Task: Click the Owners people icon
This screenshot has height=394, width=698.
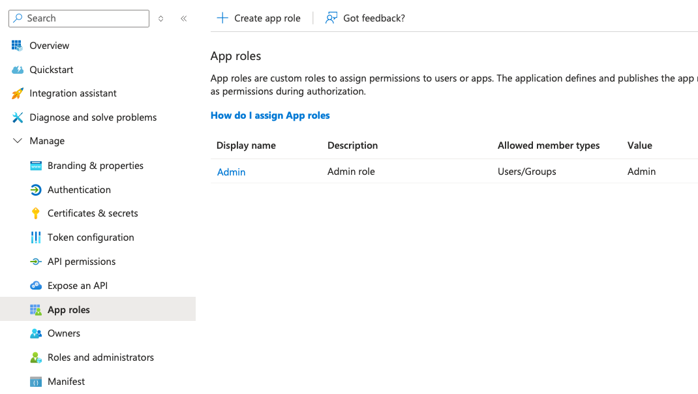Action: pyautogui.click(x=36, y=333)
